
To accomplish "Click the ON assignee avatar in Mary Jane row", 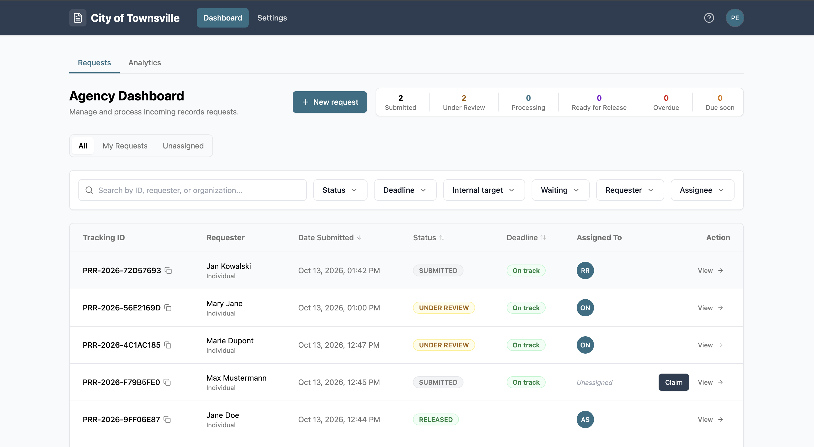I will pos(585,308).
